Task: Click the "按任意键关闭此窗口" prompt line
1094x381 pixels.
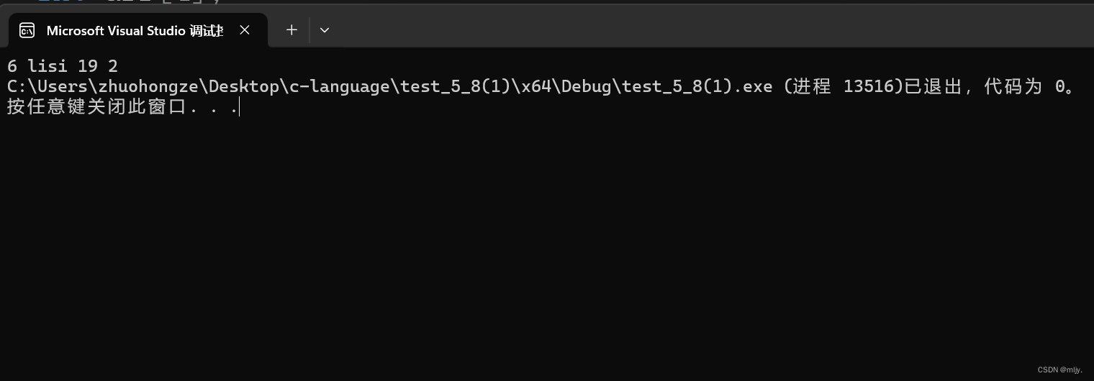Action: coord(122,107)
